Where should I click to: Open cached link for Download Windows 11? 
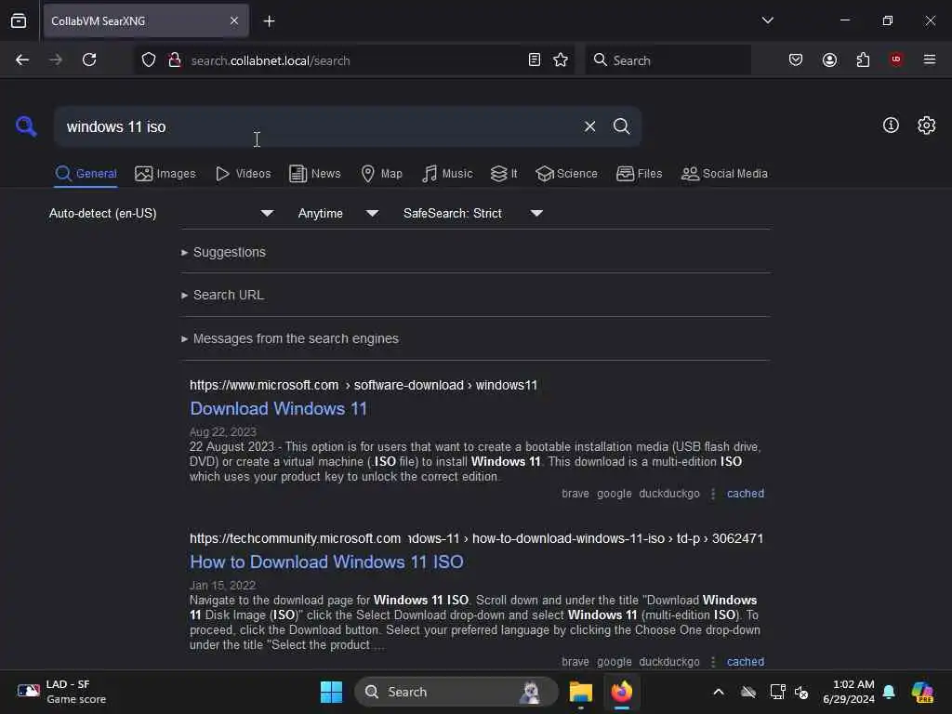746,494
